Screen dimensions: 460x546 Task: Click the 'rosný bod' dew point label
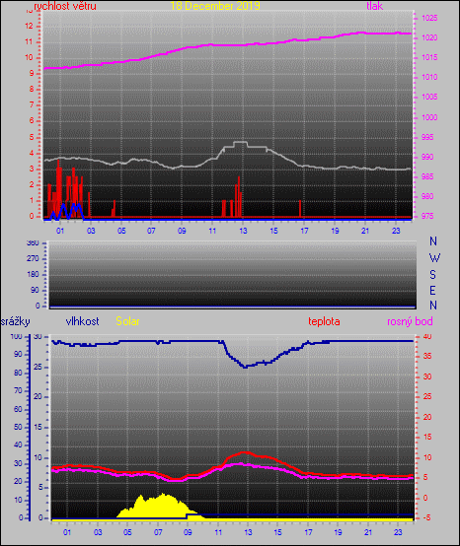pos(410,321)
